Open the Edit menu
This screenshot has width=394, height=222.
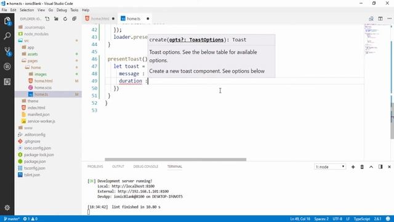13,10
